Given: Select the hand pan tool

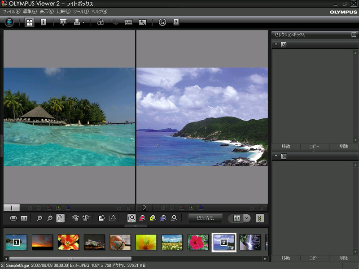Looking at the screenshot, I should [x=61, y=218].
